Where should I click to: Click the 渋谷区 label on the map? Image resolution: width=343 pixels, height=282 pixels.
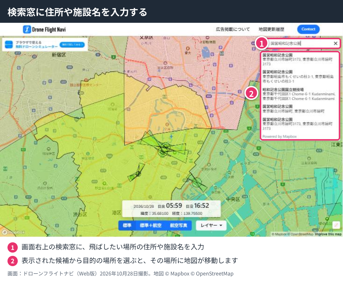(x=80, y=214)
